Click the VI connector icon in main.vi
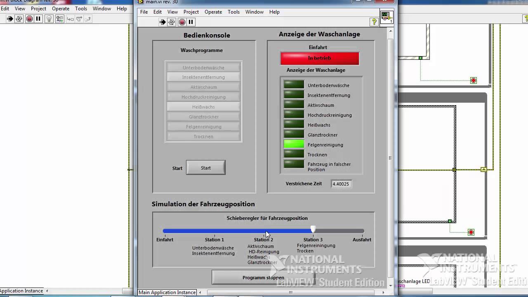 tap(387, 18)
